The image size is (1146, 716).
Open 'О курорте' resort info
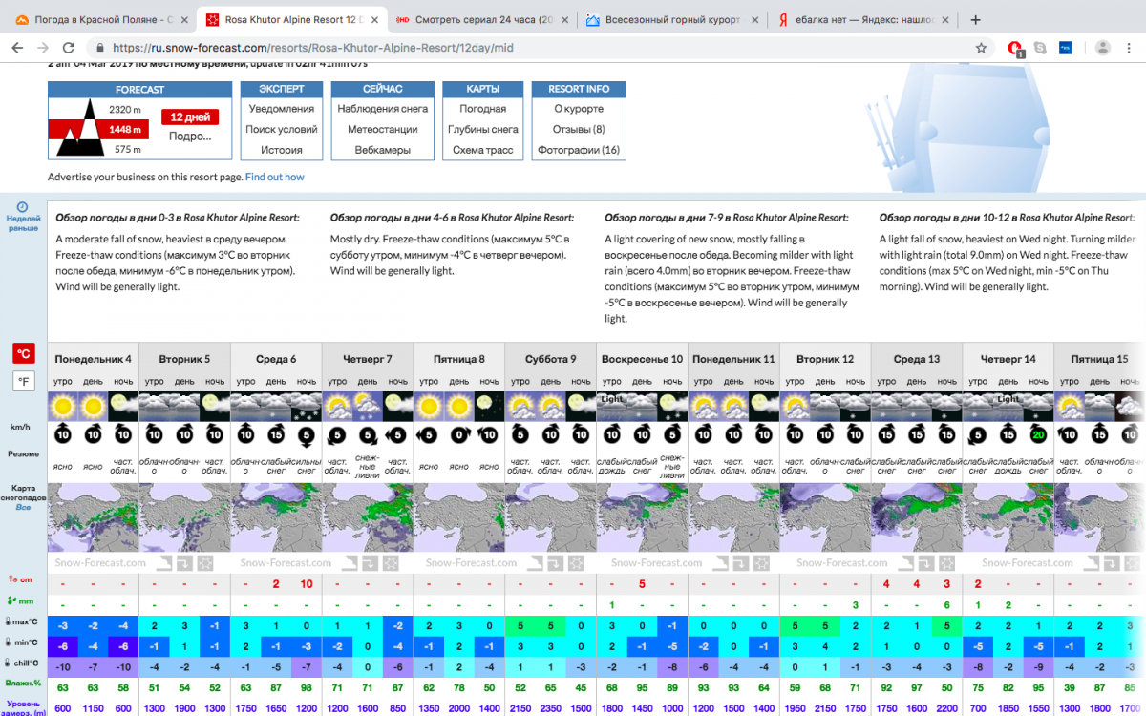pyautogui.click(x=579, y=109)
